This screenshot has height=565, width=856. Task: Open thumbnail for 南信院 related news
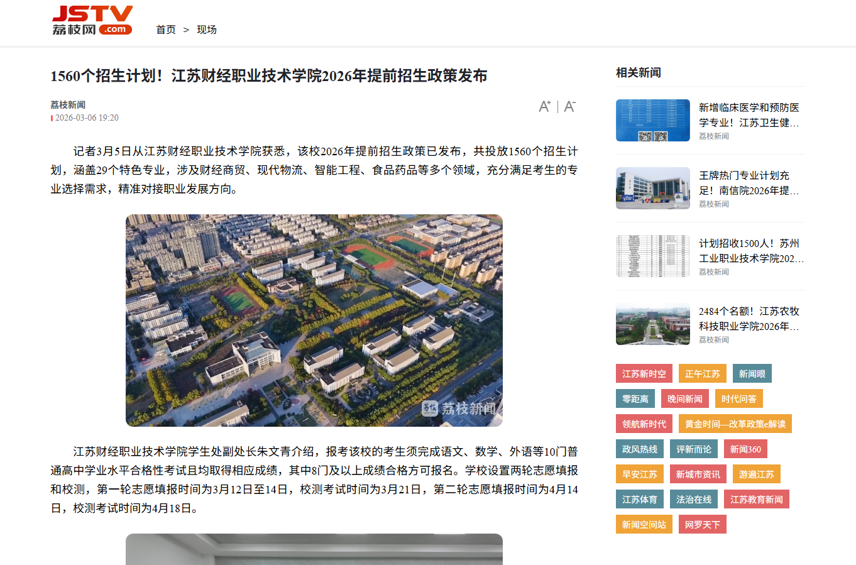tap(653, 189)
